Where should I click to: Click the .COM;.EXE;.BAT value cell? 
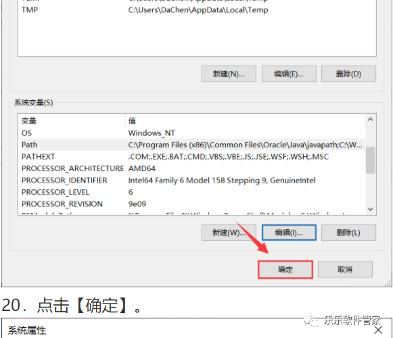coord(229,157)
